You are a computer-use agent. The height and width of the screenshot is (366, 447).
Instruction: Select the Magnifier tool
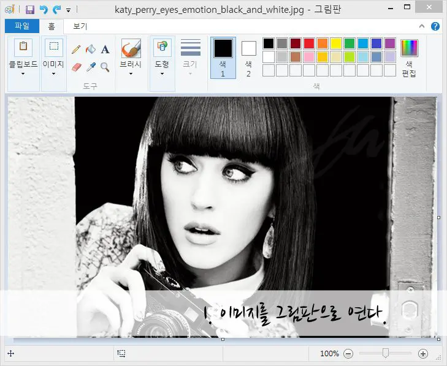(x=105, y=67)
